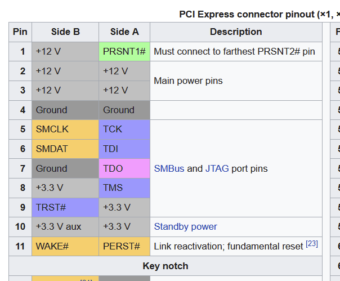The height and width of the screenshot is (281, 340).
Task: Click the Description column header
Action: pos(236,32)
